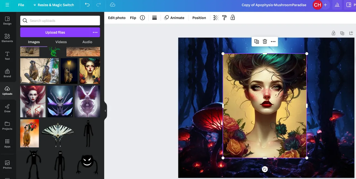The image size is (356, 179).
Task: Toggle the page lock icon above canvas
Action: (x=333, y=33)
